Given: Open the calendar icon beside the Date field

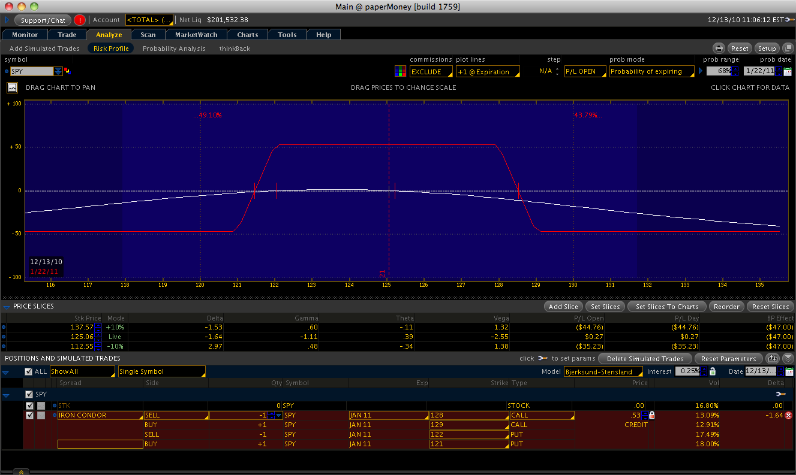Looking at the screenshot, I should coord(789,371).
